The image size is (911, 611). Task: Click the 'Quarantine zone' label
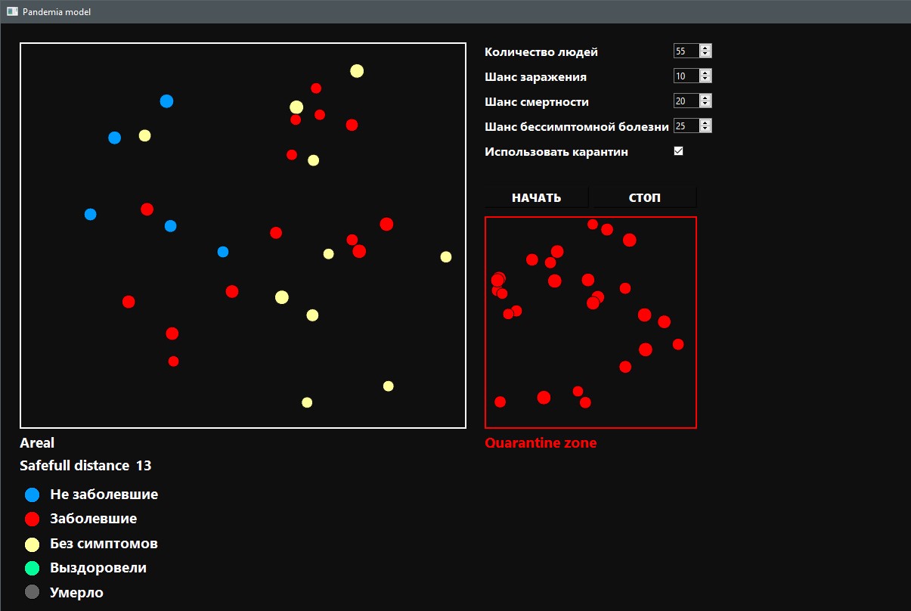pyautogui.click(x=541, y=442)
